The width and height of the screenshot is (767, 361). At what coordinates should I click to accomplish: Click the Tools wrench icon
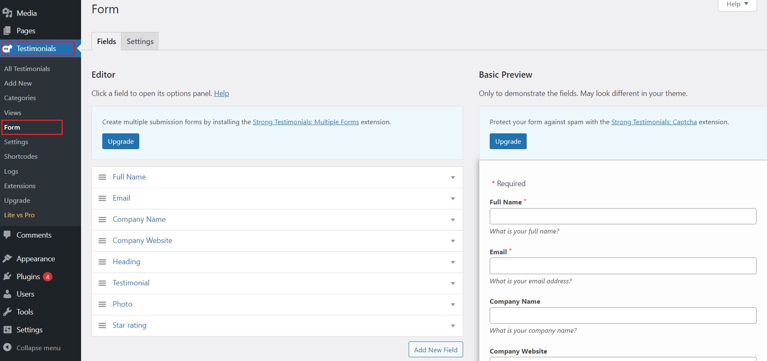(7, 312)
